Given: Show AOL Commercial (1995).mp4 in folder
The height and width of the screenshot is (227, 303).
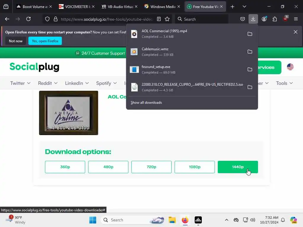Looking at the screenshot, I should (250, 34).
